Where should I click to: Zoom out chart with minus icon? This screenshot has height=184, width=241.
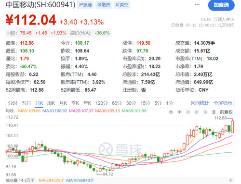point(188,112)
